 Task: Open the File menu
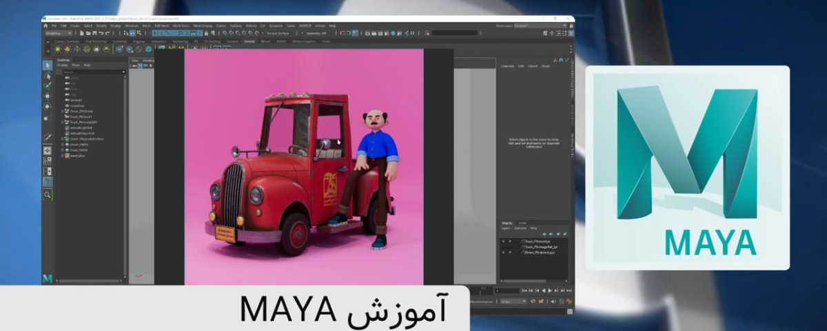[x=54, y=26]
